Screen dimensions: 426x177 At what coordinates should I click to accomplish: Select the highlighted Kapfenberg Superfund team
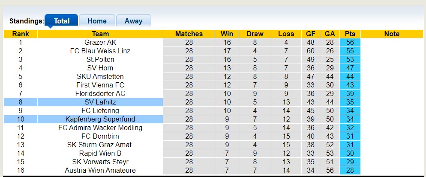click(100, 119)
